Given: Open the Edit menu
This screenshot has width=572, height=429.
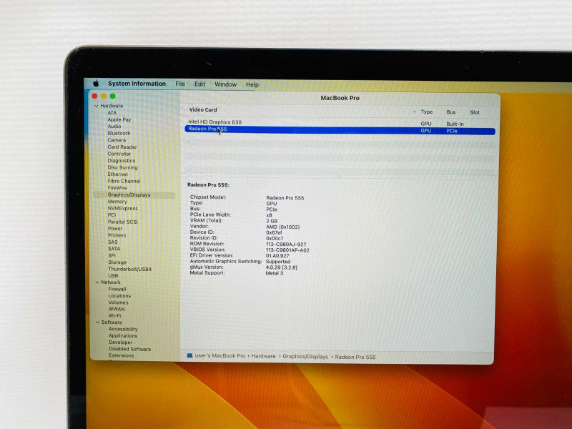Looking at the screenshot, I should (x=199, y=84).
